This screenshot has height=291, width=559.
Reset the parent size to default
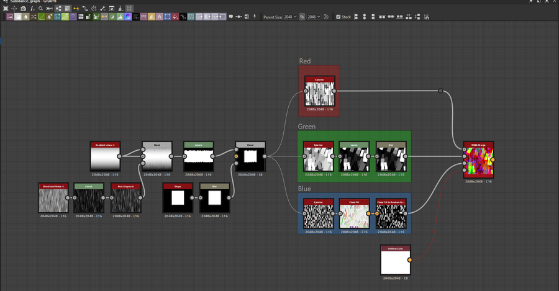(326, 17)
